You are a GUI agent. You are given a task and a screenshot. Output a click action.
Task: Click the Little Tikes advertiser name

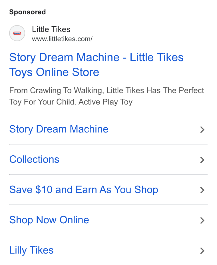pyautogui.click(x=51, y=29)
